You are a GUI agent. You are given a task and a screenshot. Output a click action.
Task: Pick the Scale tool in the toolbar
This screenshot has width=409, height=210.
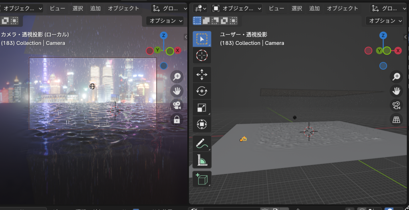click(x=202, y=108)
